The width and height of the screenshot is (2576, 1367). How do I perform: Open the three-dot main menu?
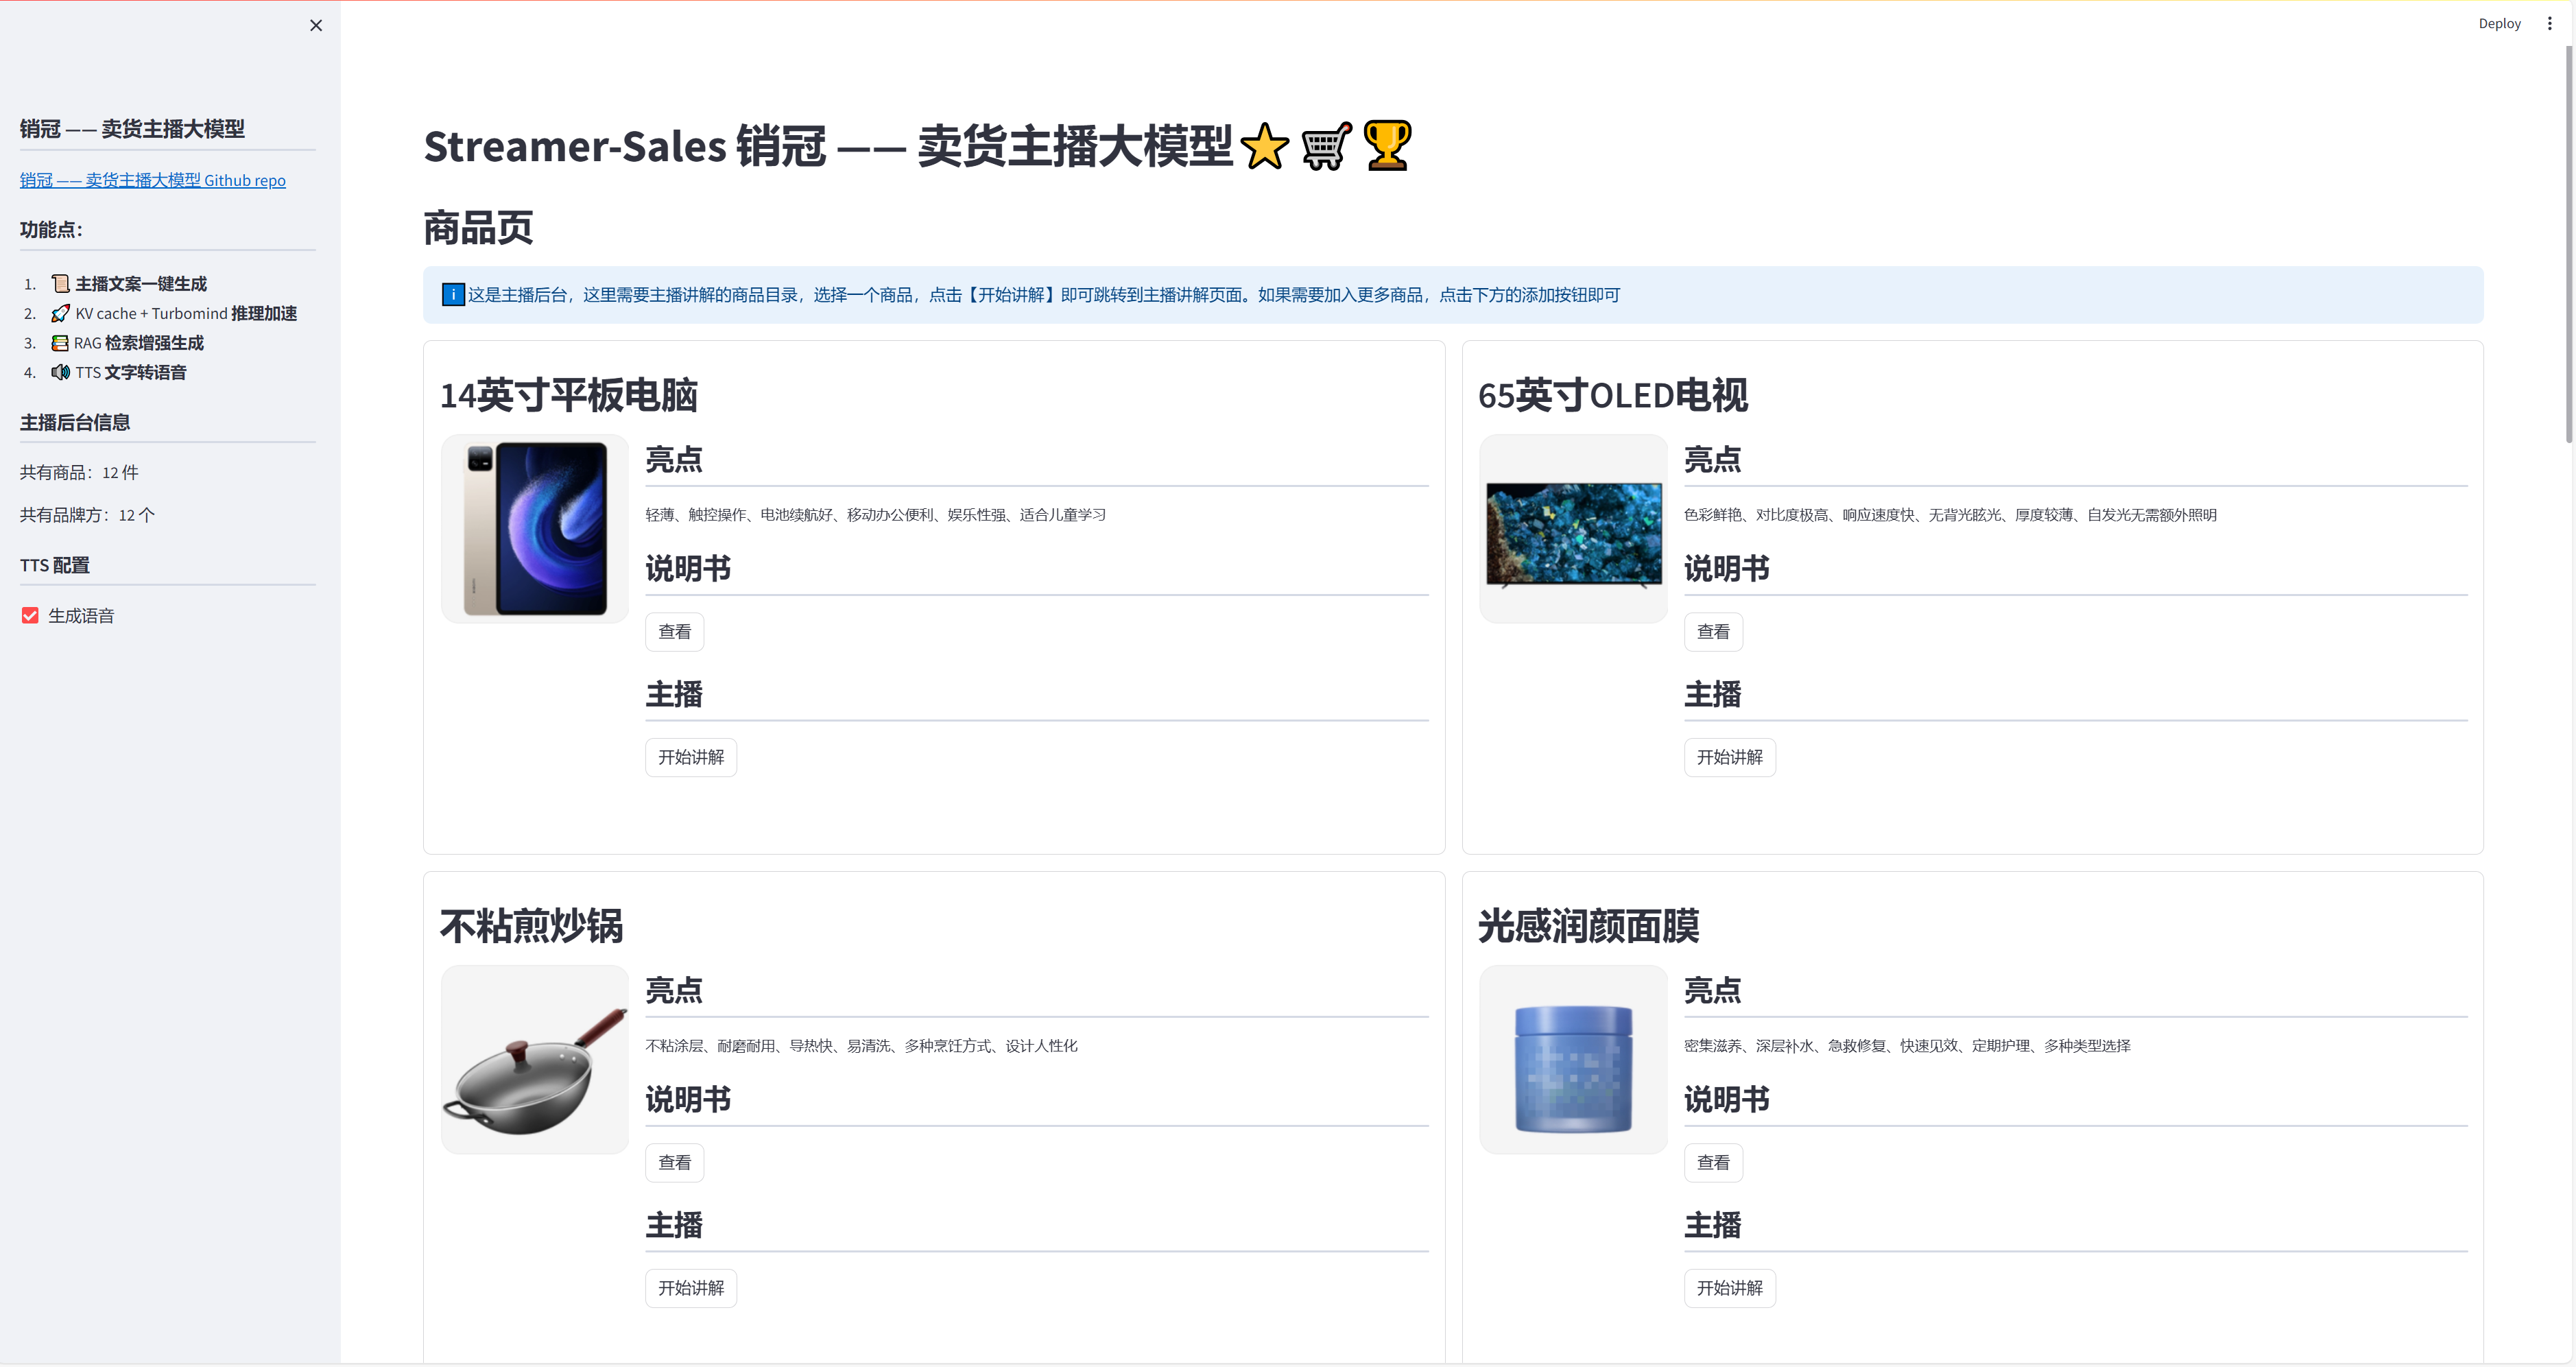(2549, 24)
